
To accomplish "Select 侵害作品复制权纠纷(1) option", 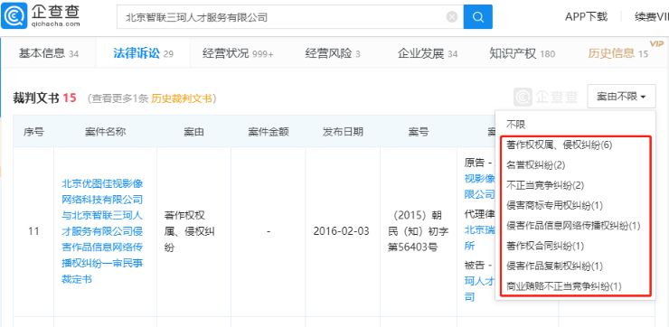I will [x=554, y=266].
